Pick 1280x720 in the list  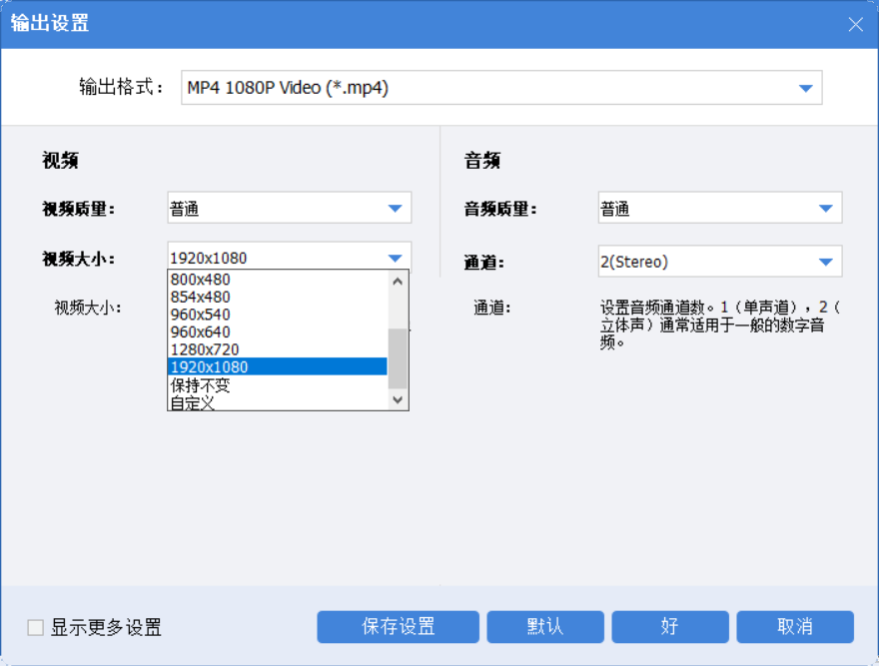tap(278, 349)
